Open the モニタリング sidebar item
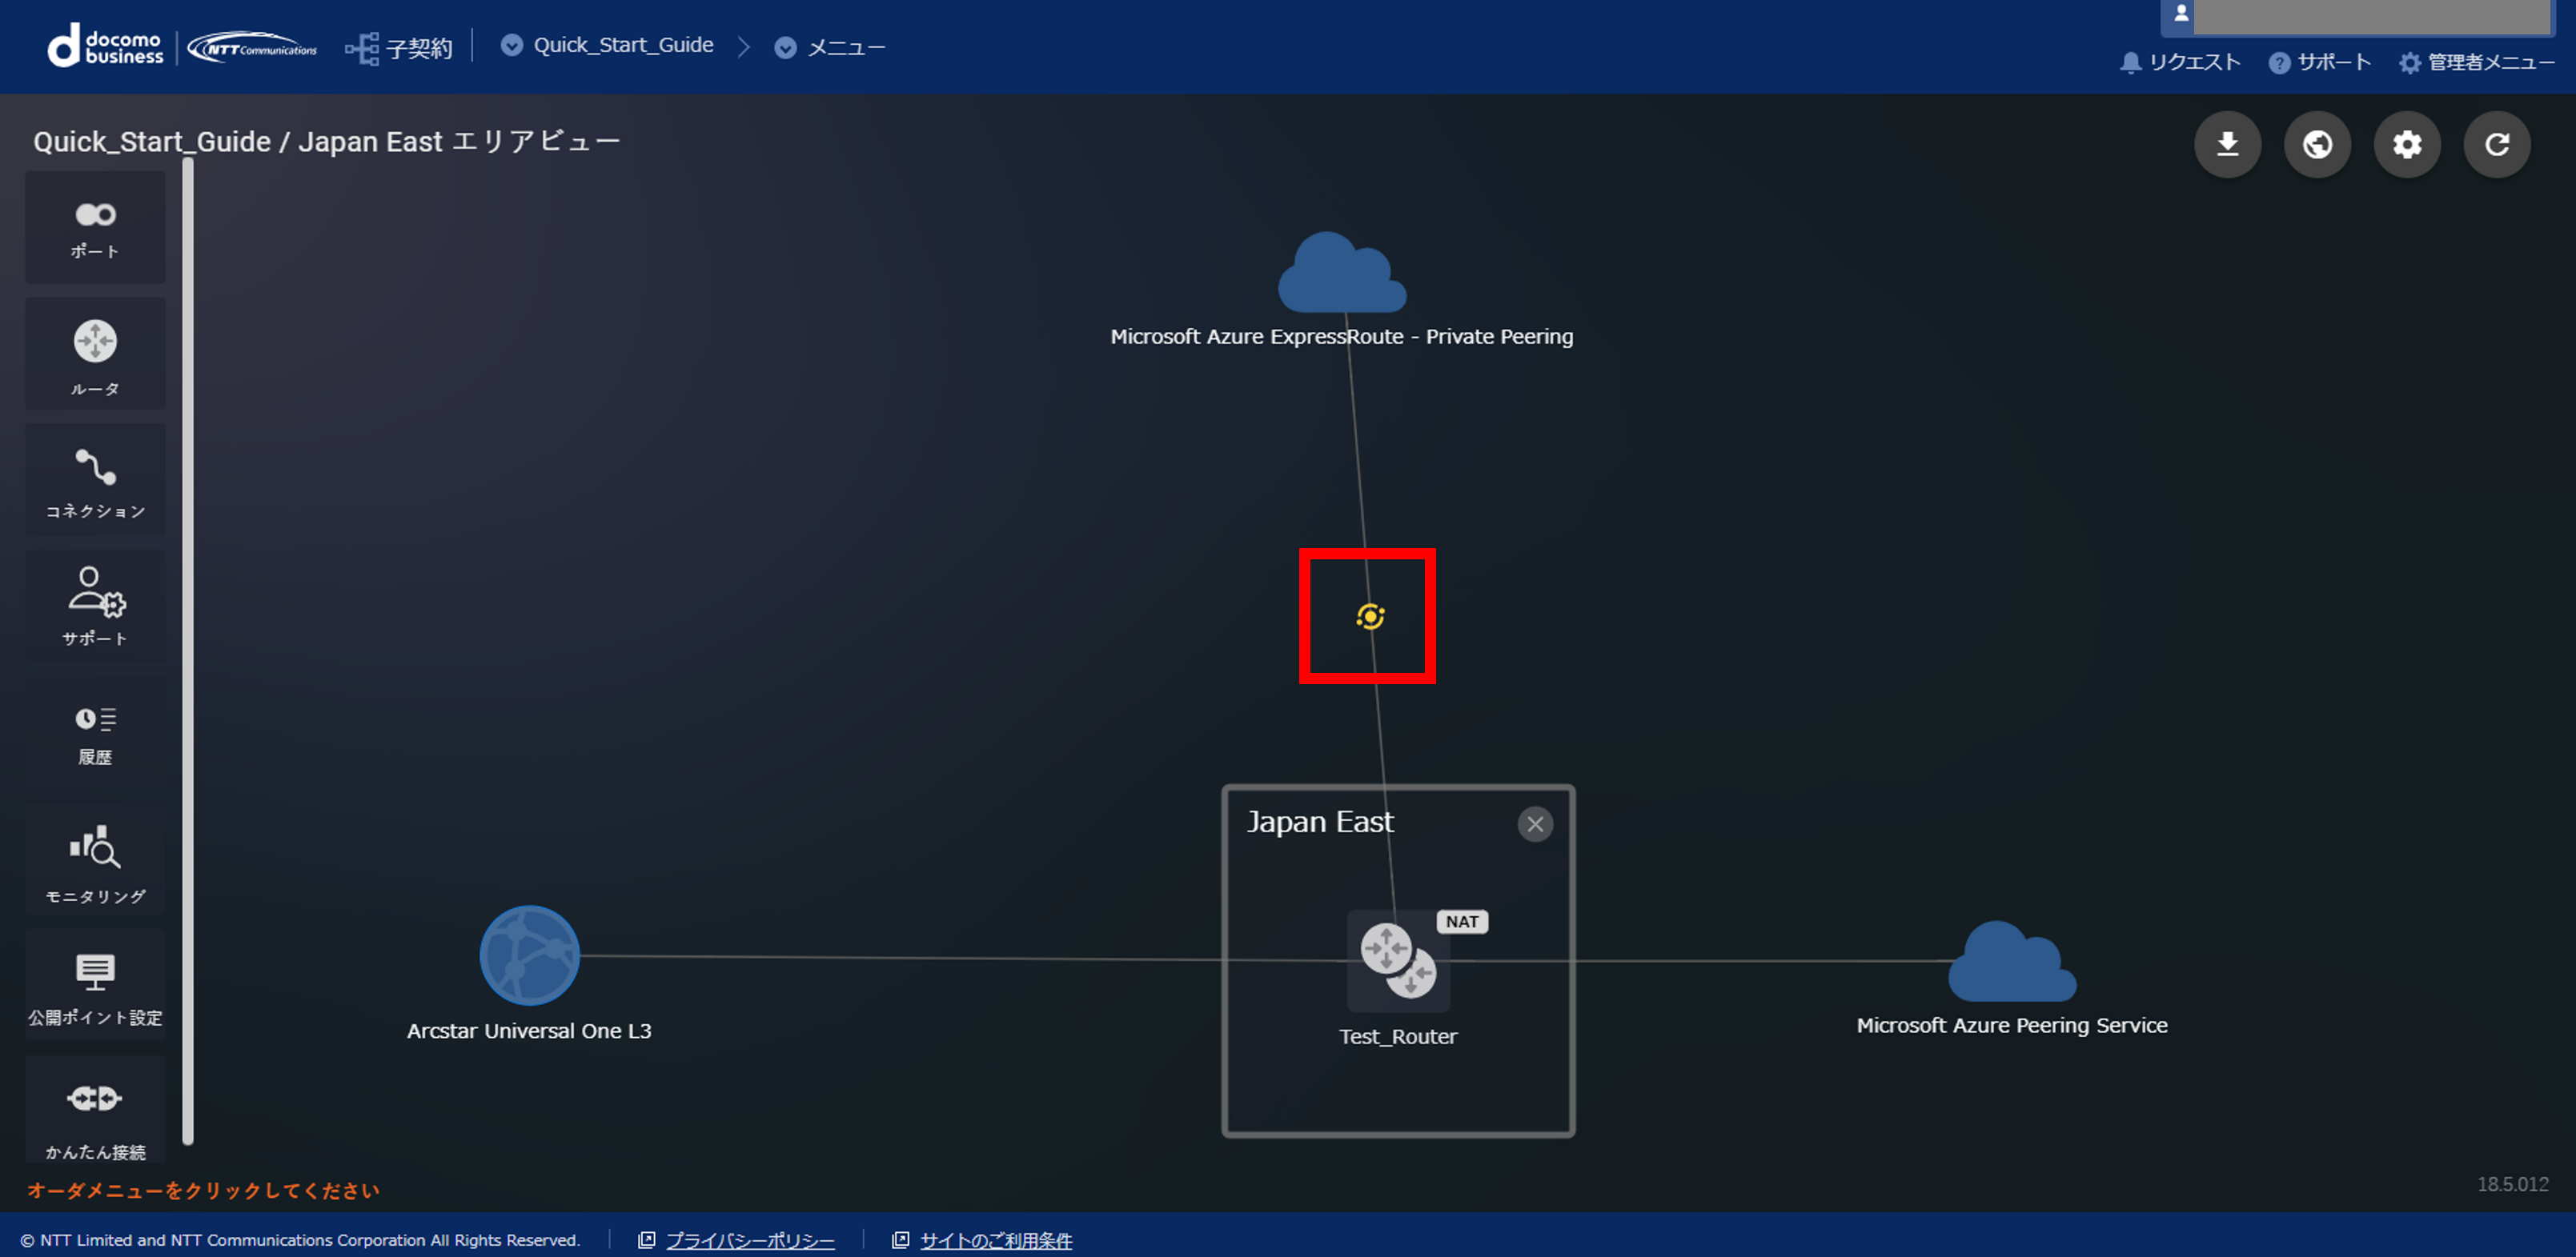The height and width of the screenshot is (1257, 2576). click(95, 859)
